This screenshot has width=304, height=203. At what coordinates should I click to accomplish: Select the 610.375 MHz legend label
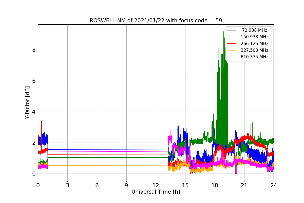pos(255,57)
